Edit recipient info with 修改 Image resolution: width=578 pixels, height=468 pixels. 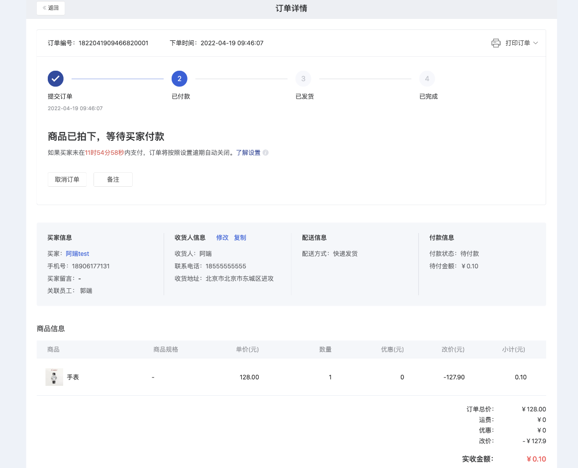pyautogui.click(x=222, y=237)
